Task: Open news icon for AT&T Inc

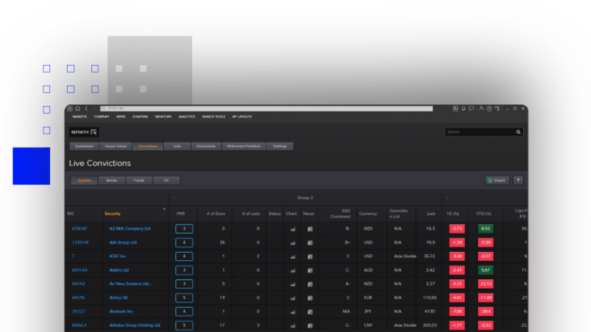Action: (310, 256)
